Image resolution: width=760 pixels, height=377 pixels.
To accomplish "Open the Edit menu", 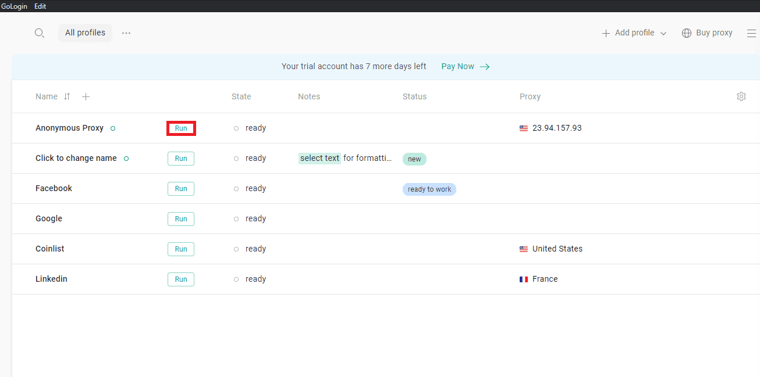I will 40,6.
